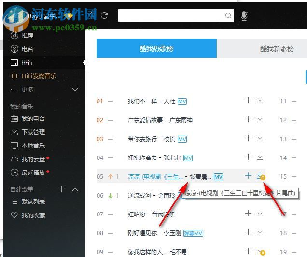Activate microphone voice search icon
The image size is (307, 257).
(x=244, y=16)
